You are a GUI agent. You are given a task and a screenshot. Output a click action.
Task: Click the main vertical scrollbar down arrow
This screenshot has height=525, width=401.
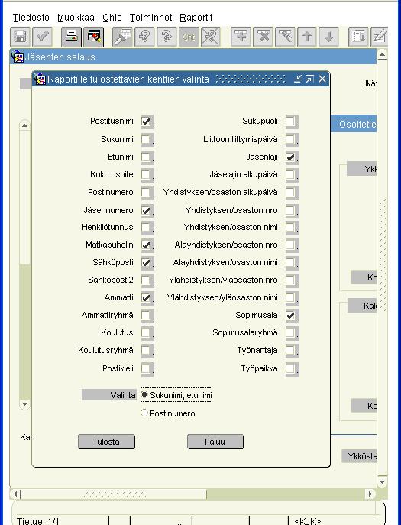click(x=382, y=481)
